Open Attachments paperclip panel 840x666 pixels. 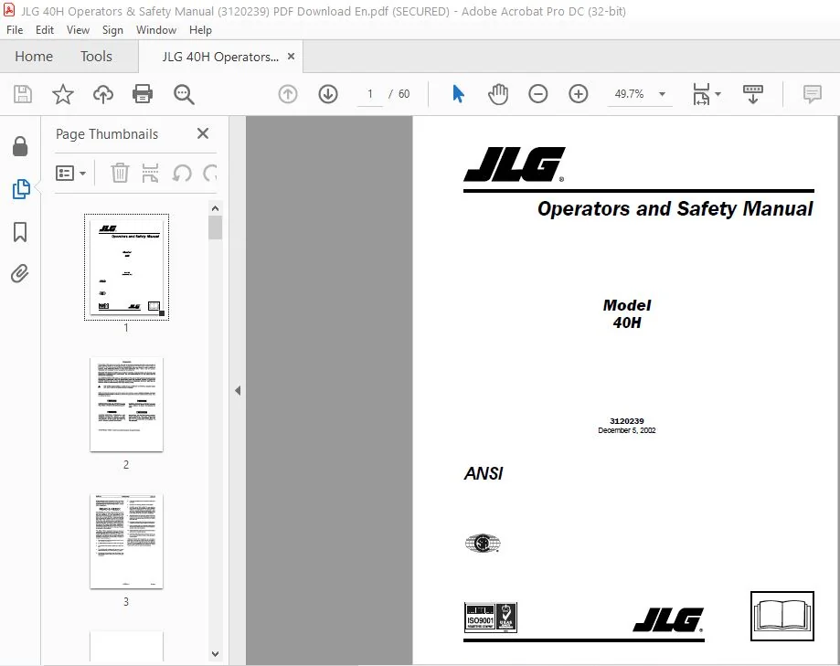pos(20,273)
